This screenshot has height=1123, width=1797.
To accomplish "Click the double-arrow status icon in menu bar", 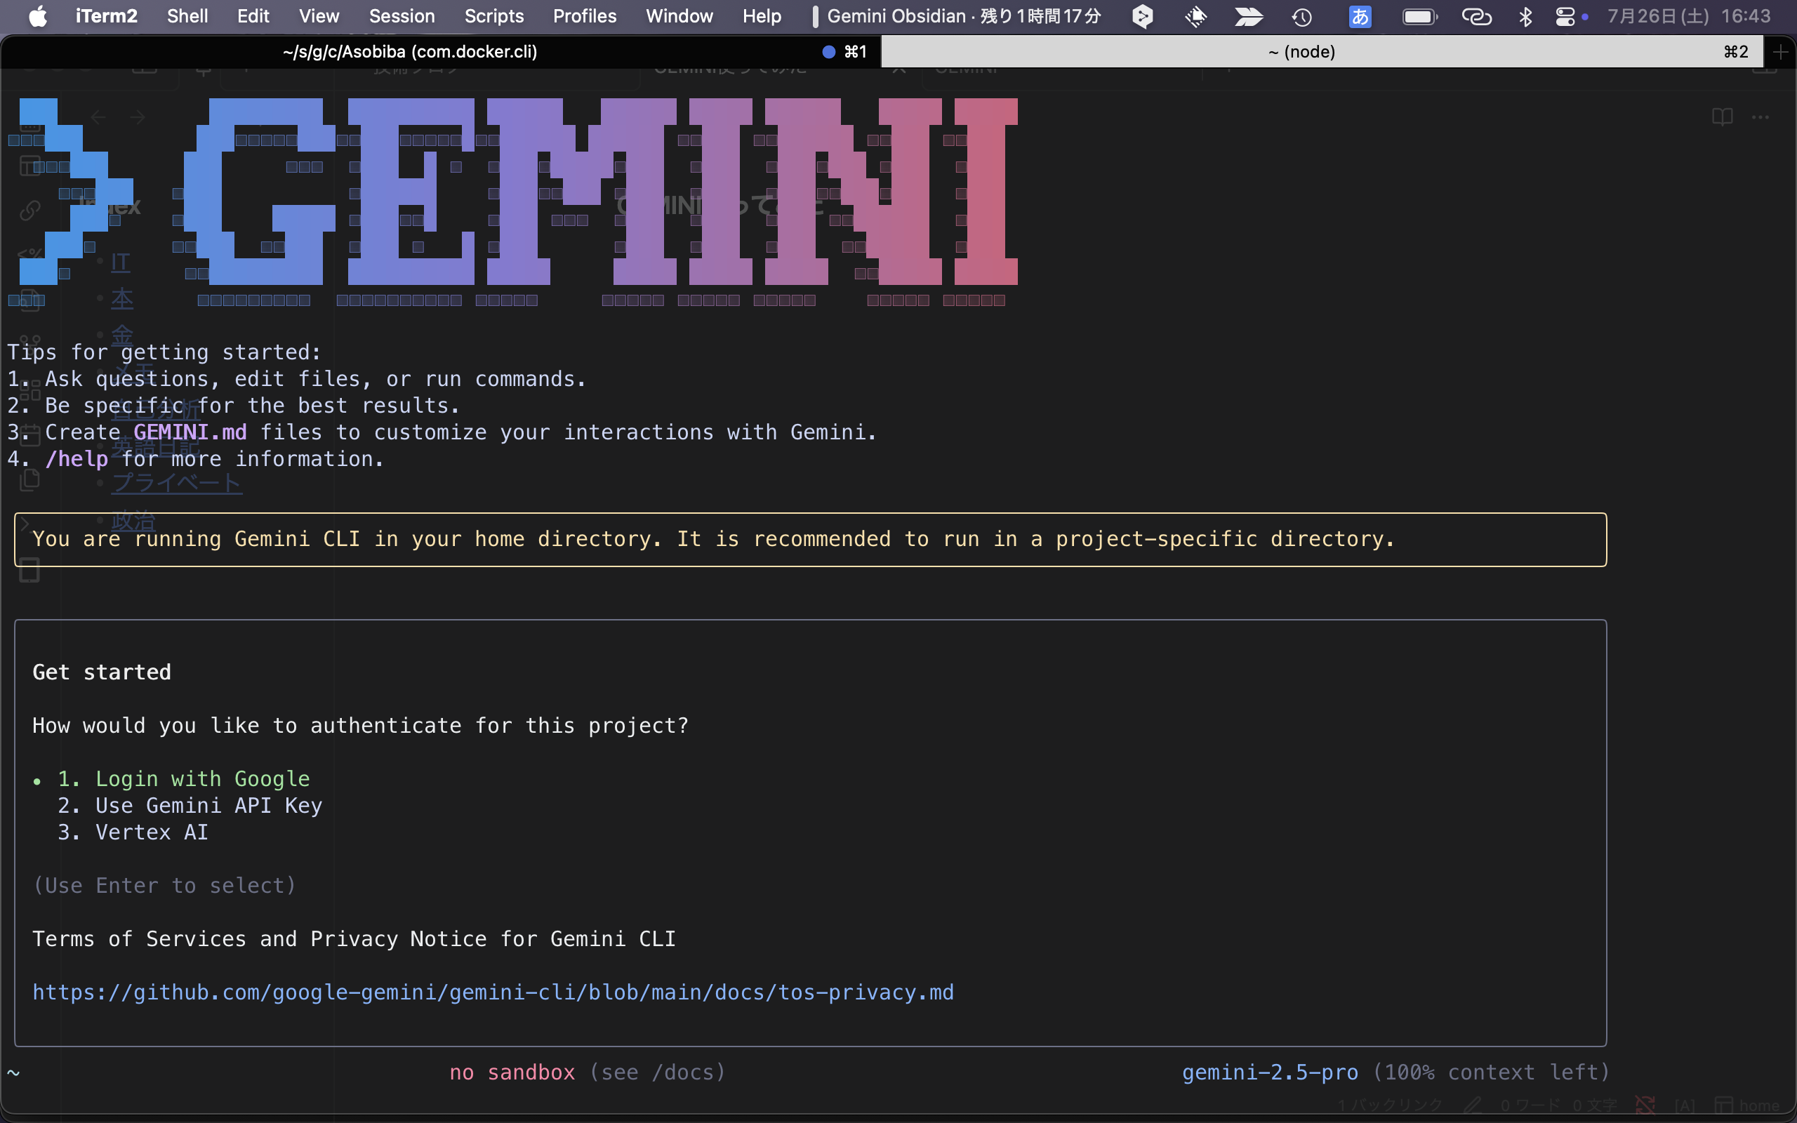I will click(x=1249, y=16).
